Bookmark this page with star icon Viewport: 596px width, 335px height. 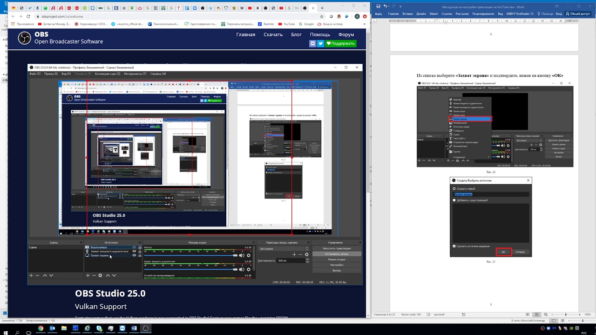pos(322,16)
